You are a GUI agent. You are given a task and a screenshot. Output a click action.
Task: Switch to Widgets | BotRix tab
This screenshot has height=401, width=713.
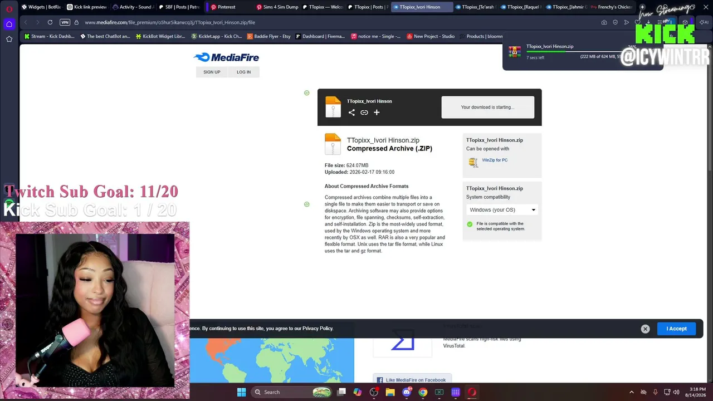(41, 7)
